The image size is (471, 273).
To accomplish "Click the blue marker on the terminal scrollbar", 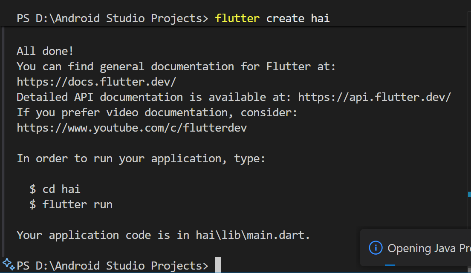I will point(469,193).
